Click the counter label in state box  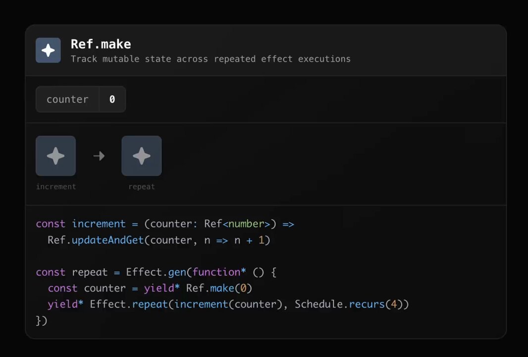67,99
